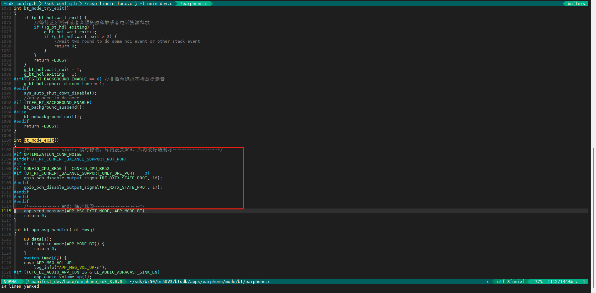Switch to buffer 2 sdk_config.h tab
This screenshot has height=293, width=596.
point(60,3)
